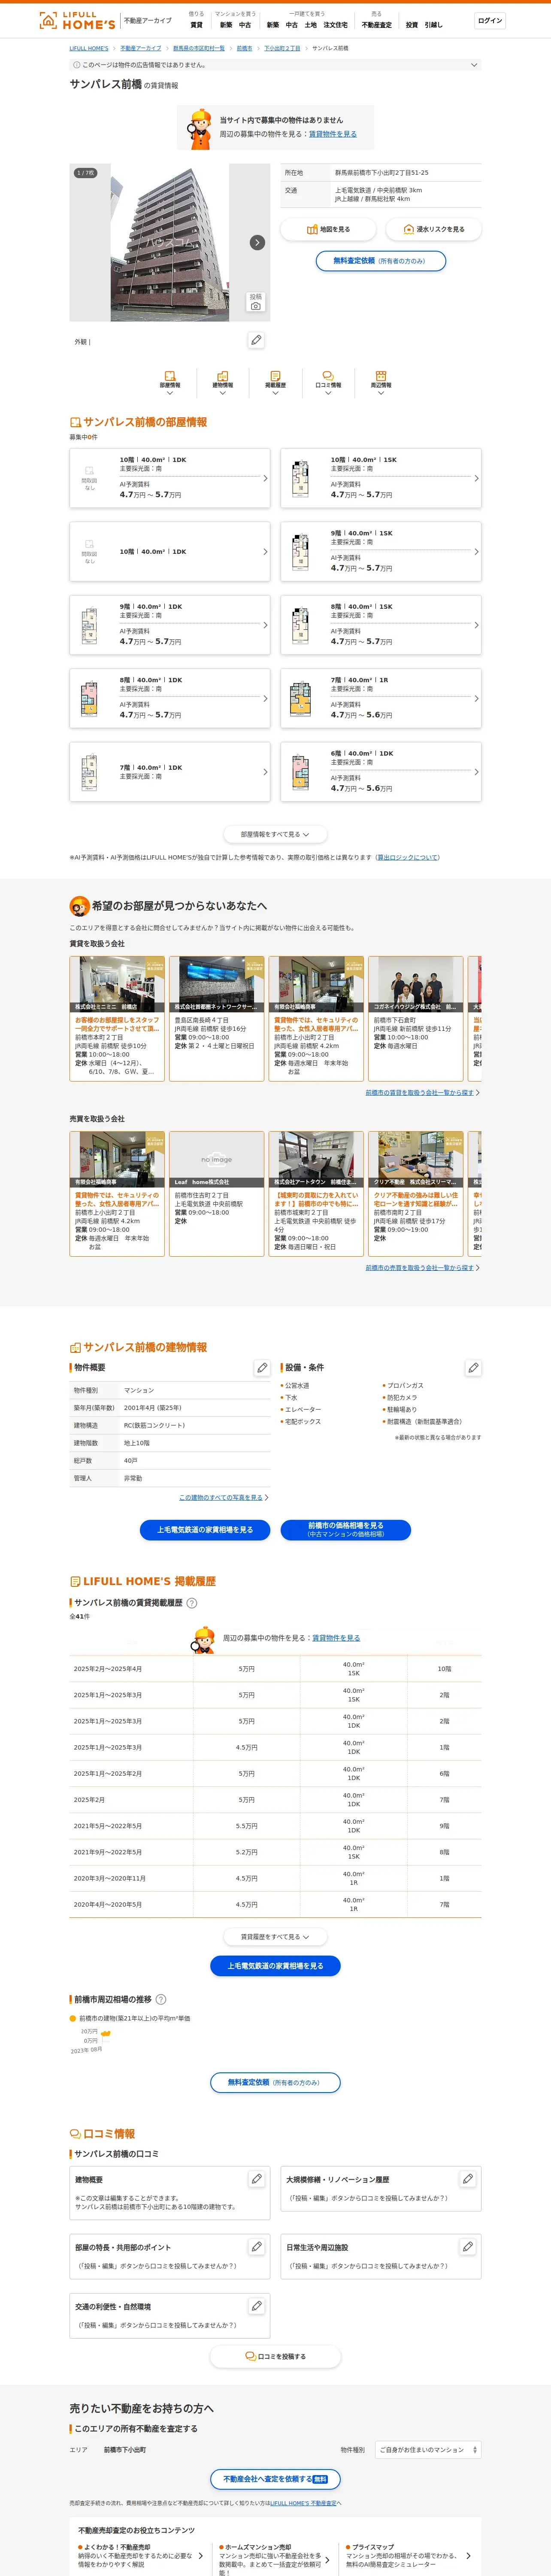Click pencil edit icon below building photo
Screen dimensions: 551x2576
(256, 340)
